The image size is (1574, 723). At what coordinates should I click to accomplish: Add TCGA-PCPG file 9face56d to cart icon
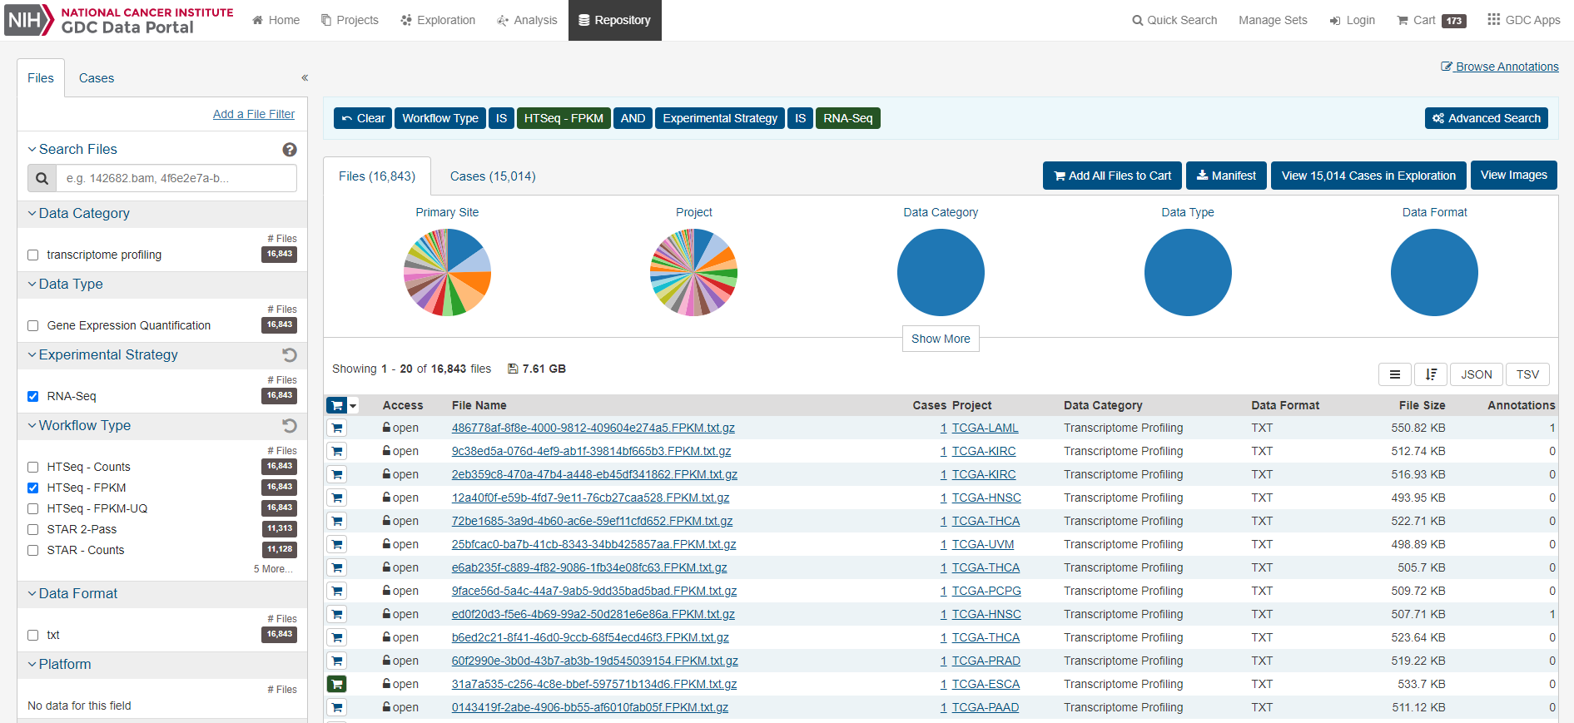[x=336, y=591]
